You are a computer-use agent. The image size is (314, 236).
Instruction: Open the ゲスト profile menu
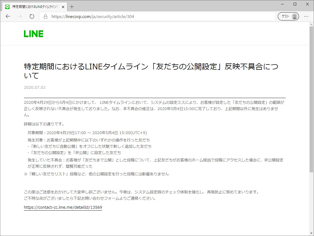pos(288,16)
